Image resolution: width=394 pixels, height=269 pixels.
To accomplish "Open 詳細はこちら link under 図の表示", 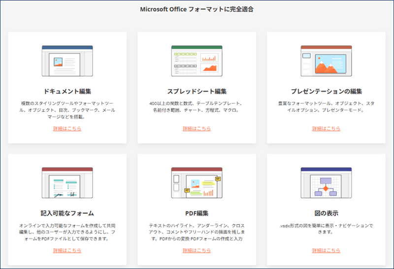I will (x=326, y=250).
